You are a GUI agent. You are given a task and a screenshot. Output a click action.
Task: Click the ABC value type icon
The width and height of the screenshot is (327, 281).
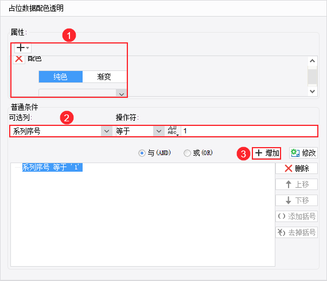pyautogui.click(x=173, y=131)
